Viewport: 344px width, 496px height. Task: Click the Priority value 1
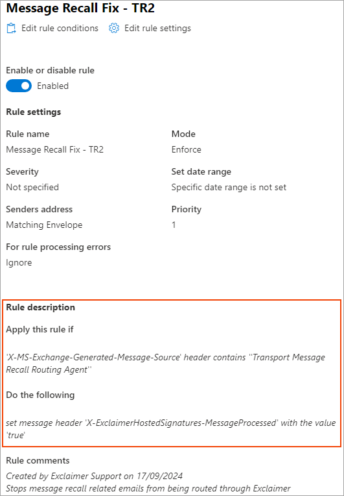[174, 225]
